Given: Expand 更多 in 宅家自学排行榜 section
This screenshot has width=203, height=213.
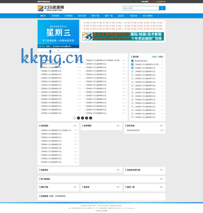Looking at the screenshot, I should point(162,170).
